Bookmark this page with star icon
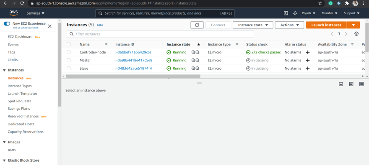The height and width of the screenshot is (165, 369). pyautogui.click(x=320, y=3)
